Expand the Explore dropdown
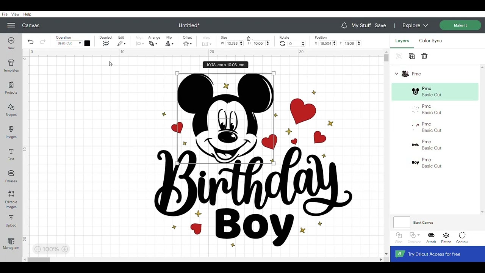The image size is (485, 273). [x=415, y=25]
